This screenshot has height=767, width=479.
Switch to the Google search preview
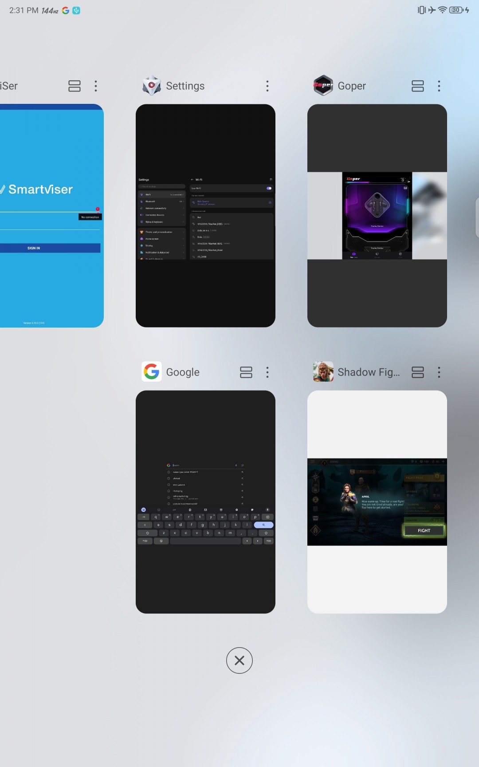[x=205, y=502]
